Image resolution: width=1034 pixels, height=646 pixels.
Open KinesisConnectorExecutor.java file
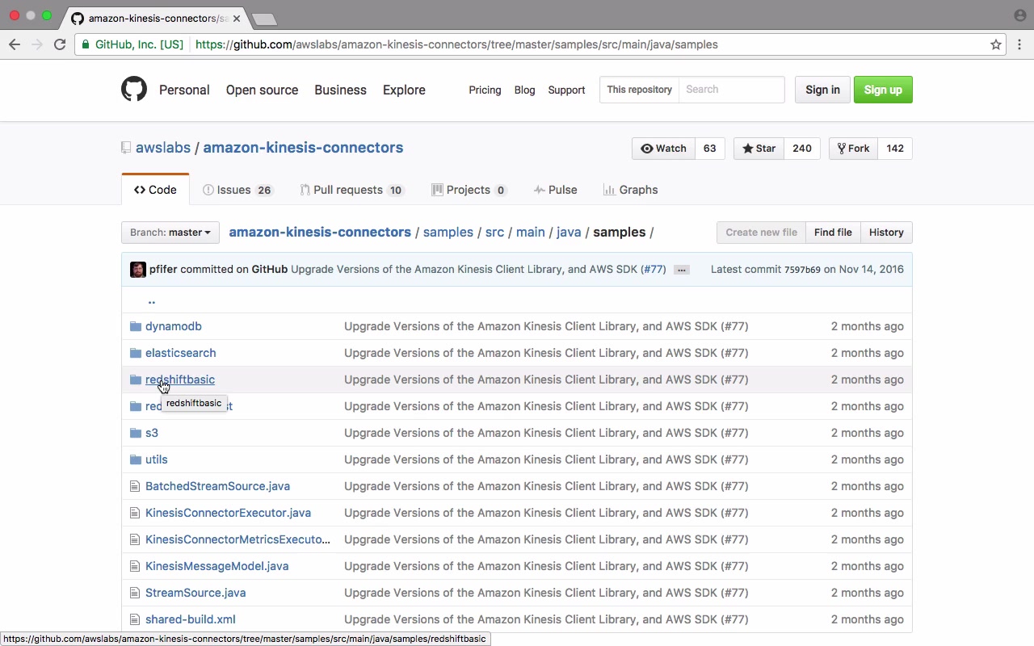[x=228, y=513]
